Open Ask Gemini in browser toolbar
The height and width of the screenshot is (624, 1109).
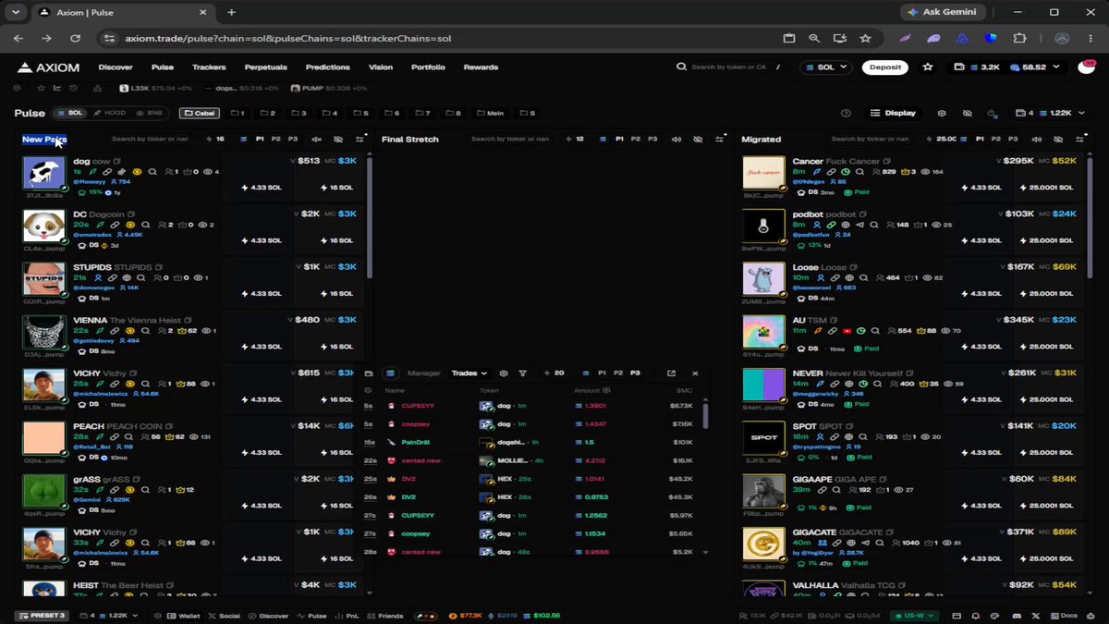944,12
